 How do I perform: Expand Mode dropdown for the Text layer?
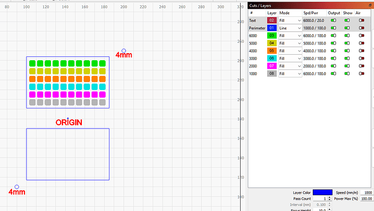(290, 21)
